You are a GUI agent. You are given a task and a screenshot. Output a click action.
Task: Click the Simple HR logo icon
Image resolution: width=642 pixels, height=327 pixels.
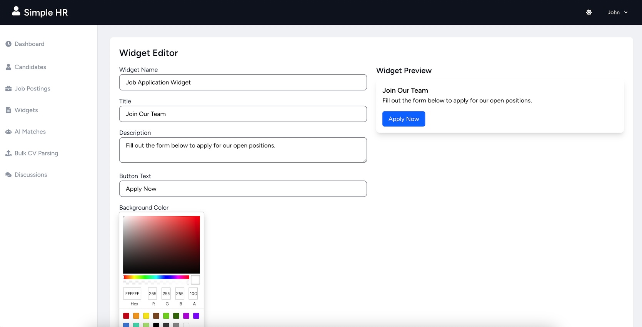(x=16, y=11)
